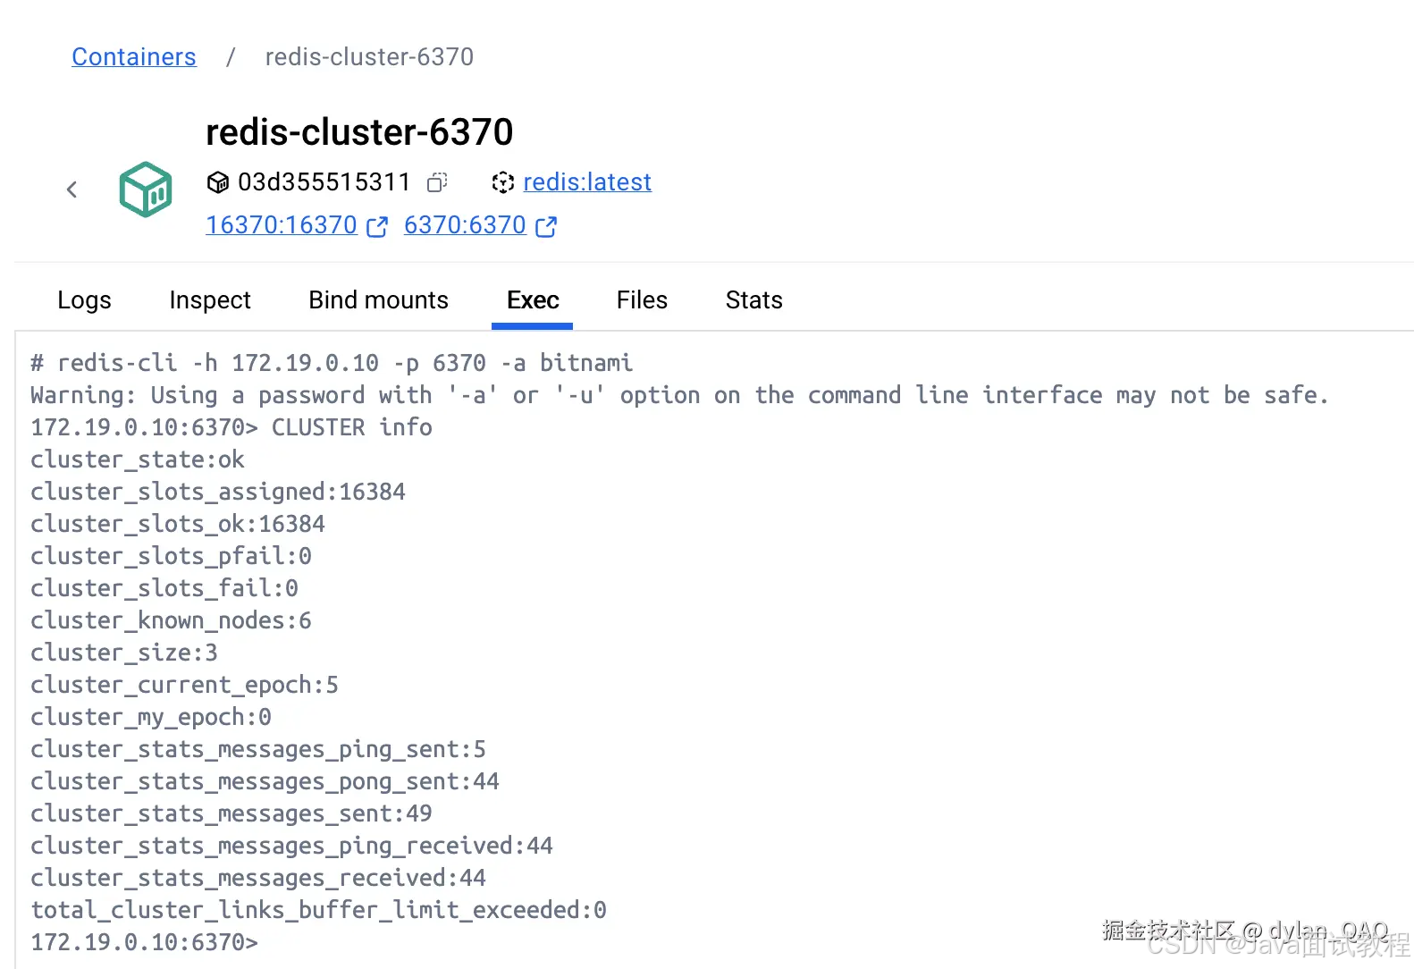Open the Logs tab
Screen dimensions: 1414x969
point(84,300)
